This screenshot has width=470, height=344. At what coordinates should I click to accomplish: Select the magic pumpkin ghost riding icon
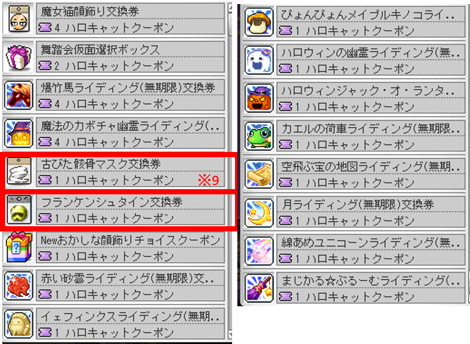click(19, 133)
